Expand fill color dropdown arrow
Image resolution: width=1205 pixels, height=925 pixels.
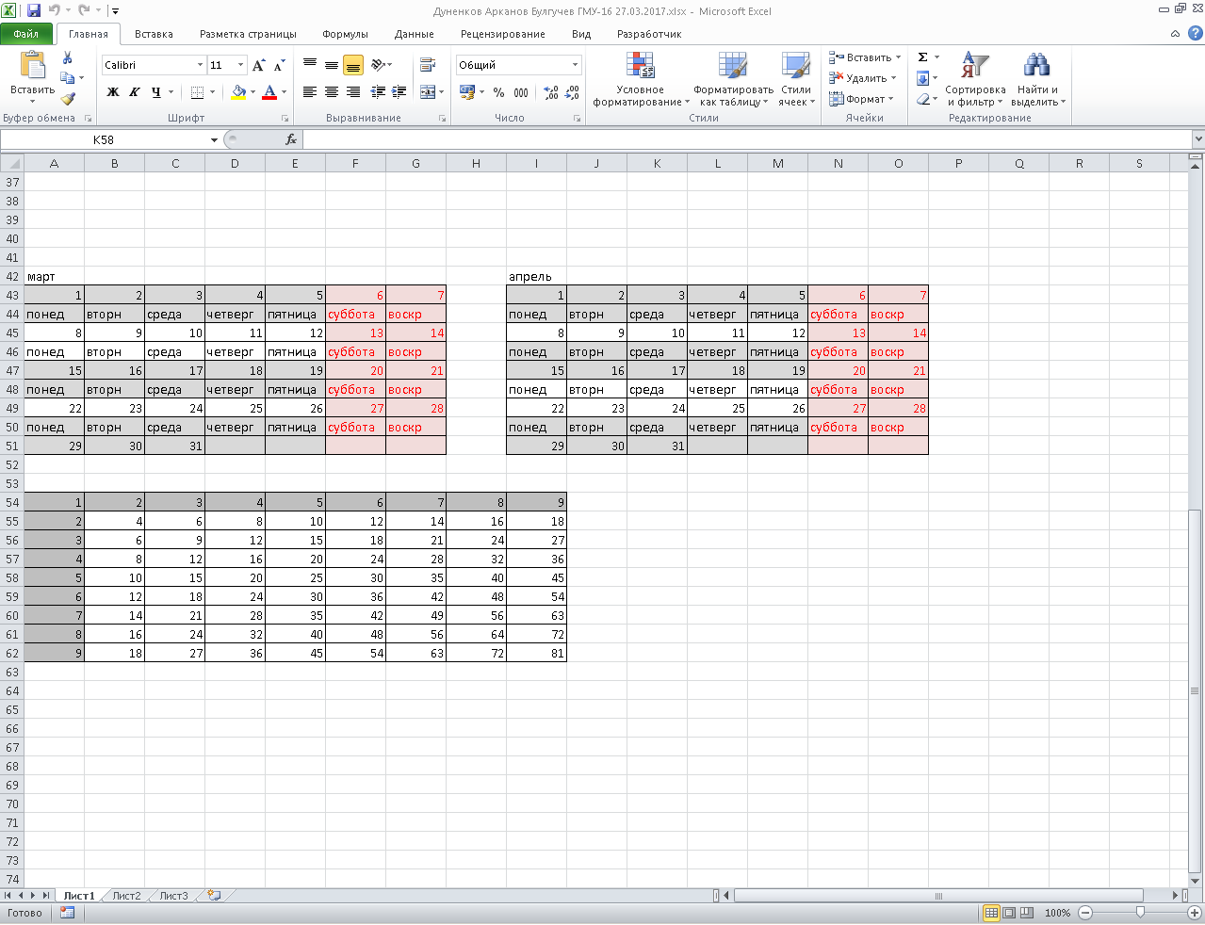click(252, 92)
